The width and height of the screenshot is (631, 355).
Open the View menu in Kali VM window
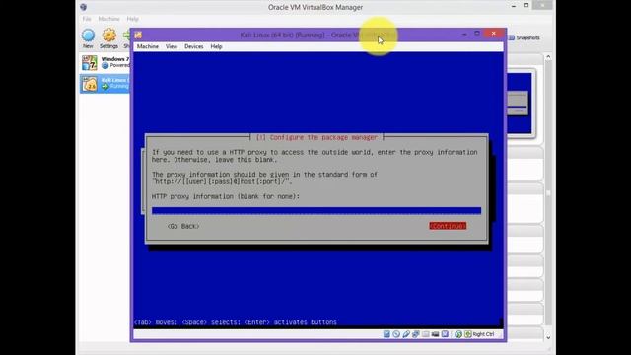pos(172,46)
